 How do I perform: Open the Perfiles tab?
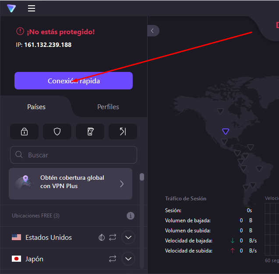coord(108,107)
